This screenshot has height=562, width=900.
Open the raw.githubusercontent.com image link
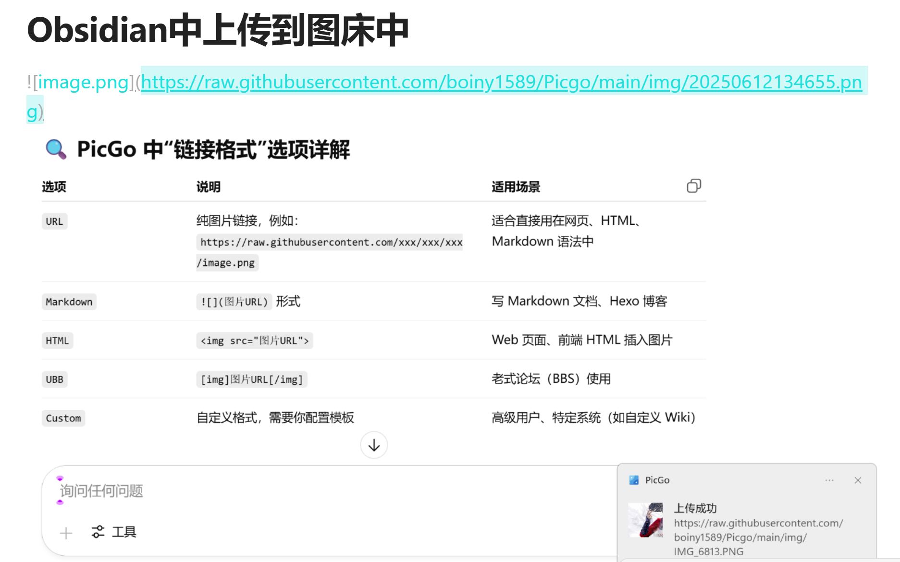coord(501,82)
